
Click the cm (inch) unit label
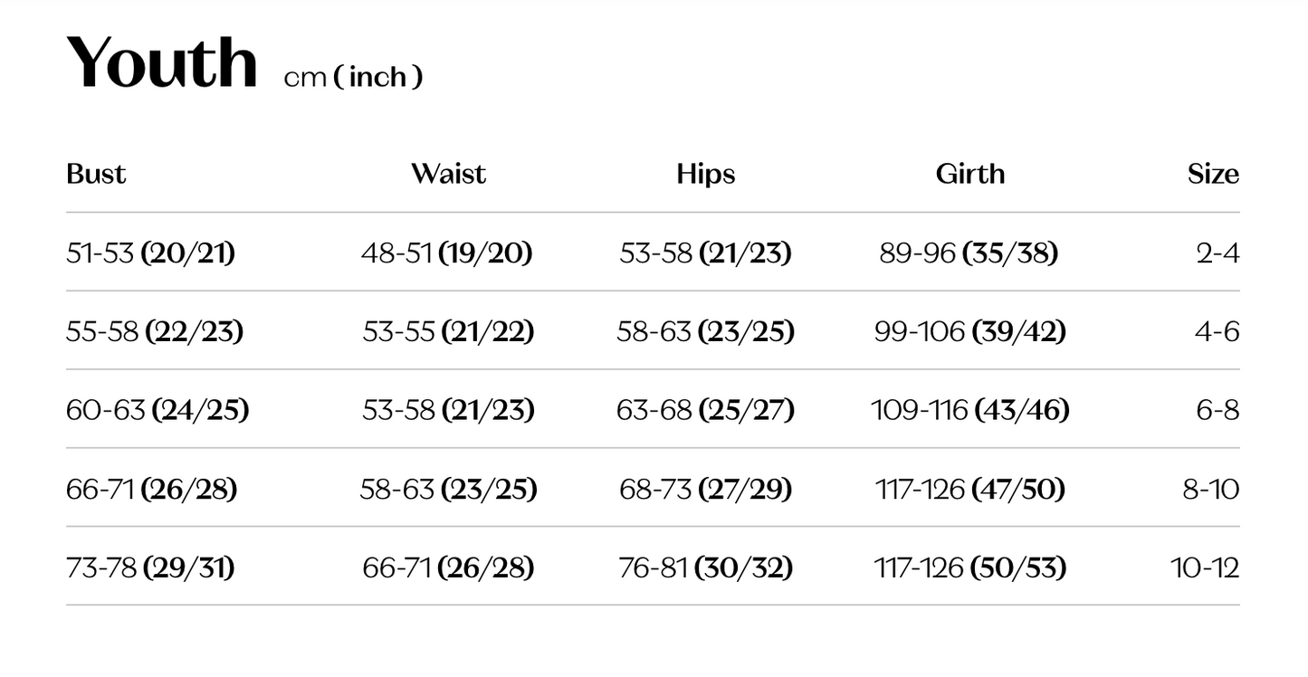pyautogui.click(x=353, y=78)
